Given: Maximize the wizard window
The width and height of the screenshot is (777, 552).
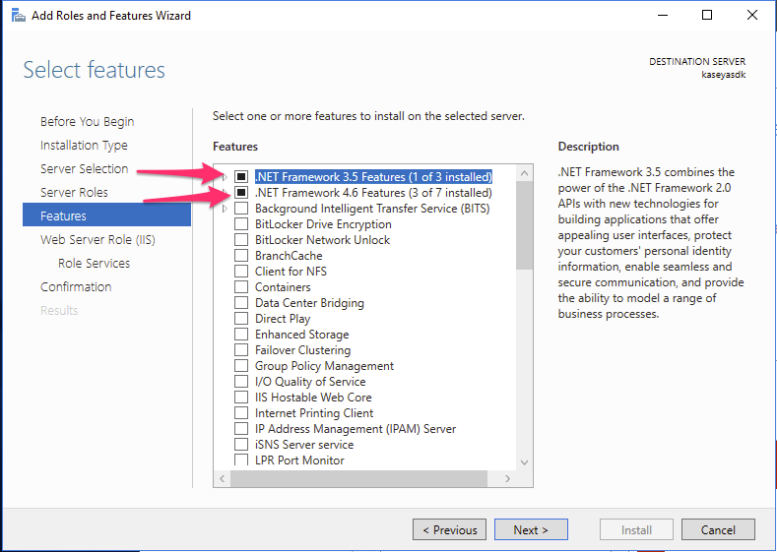Looking at the screenshot, I should [x=707, y=16].
